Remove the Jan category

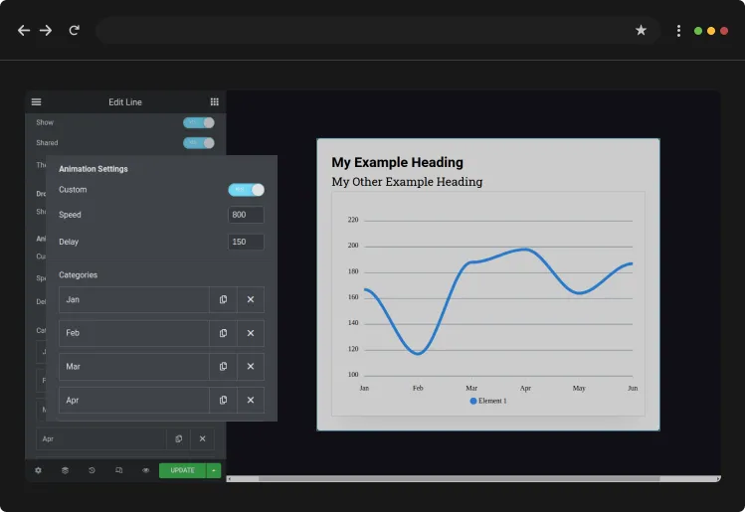tap(251, 299)
